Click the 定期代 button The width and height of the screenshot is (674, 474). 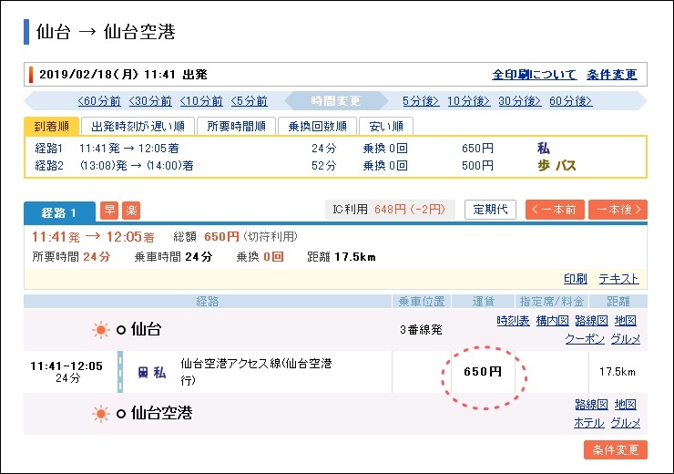490,210
